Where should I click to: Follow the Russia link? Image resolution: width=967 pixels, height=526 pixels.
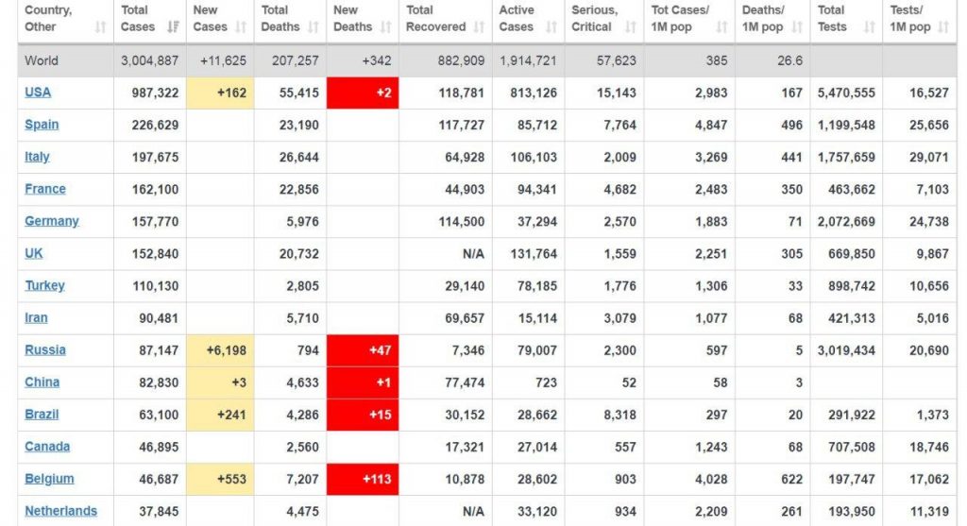45,349
